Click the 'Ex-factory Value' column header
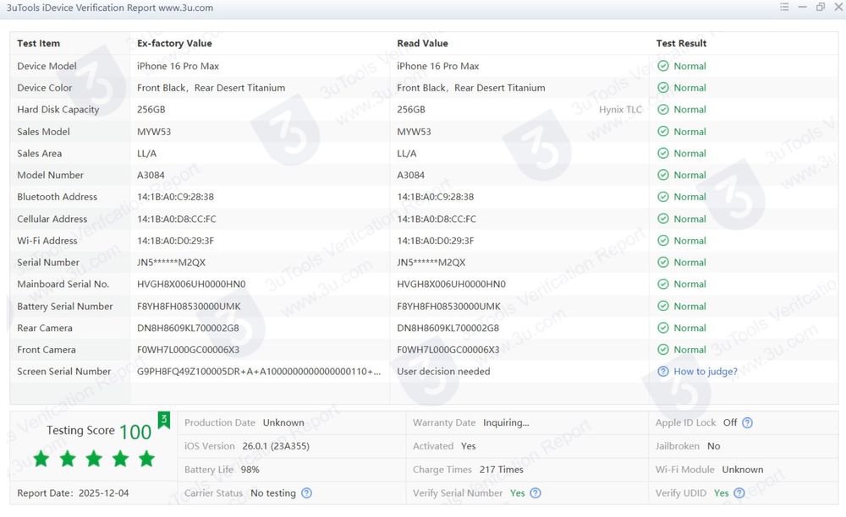This screenshot has height=517, width=846. point(174,43)
